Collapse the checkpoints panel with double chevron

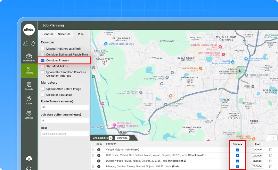(273, 138)
